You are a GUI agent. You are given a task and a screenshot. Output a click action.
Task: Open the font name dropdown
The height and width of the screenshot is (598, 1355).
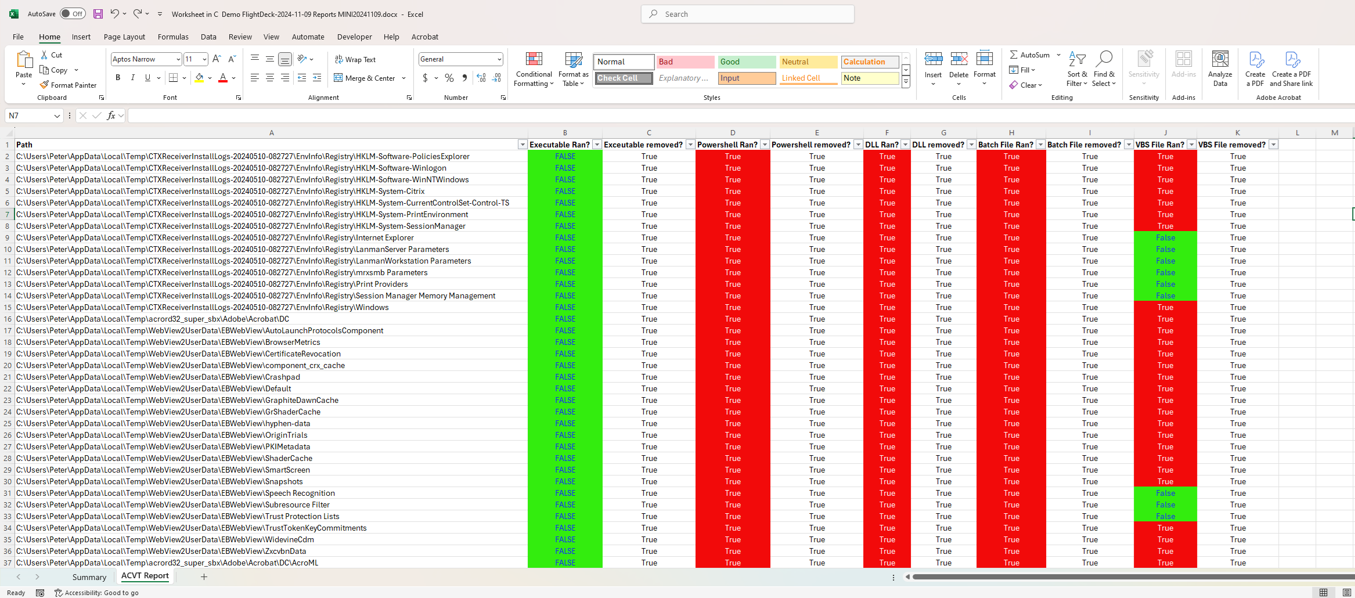click(x=178, y=59)
